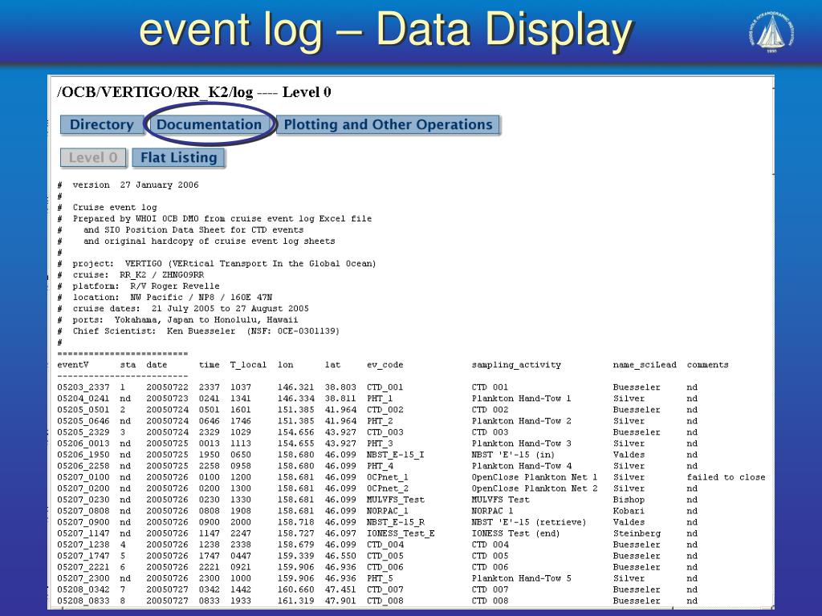This screenshot has height=616, width=822.
Task: Click event ID 05205_2329
Action: (x=83, y=432)
